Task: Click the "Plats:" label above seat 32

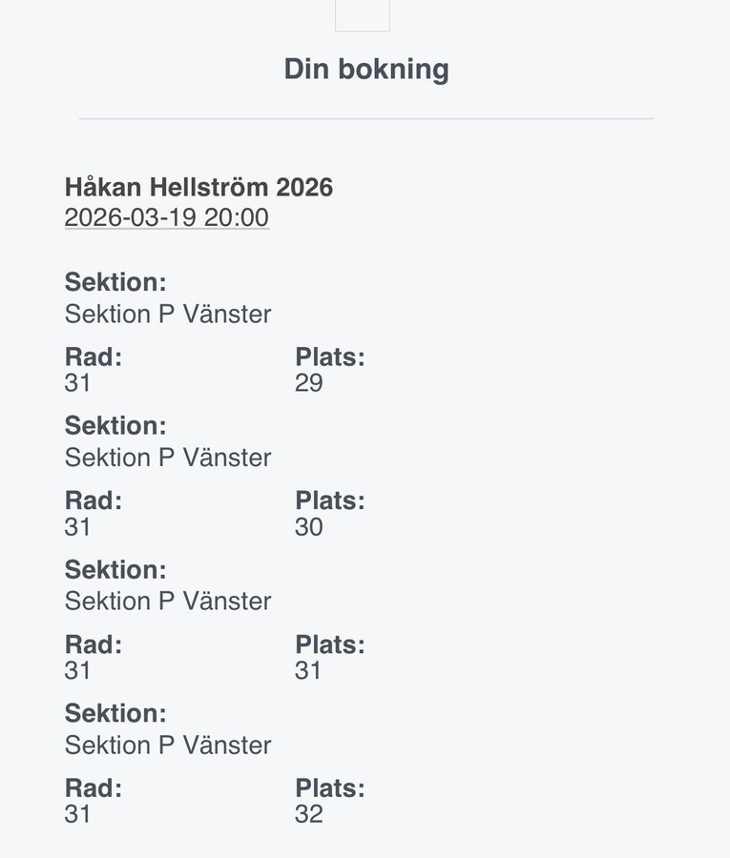Action: 330,788
